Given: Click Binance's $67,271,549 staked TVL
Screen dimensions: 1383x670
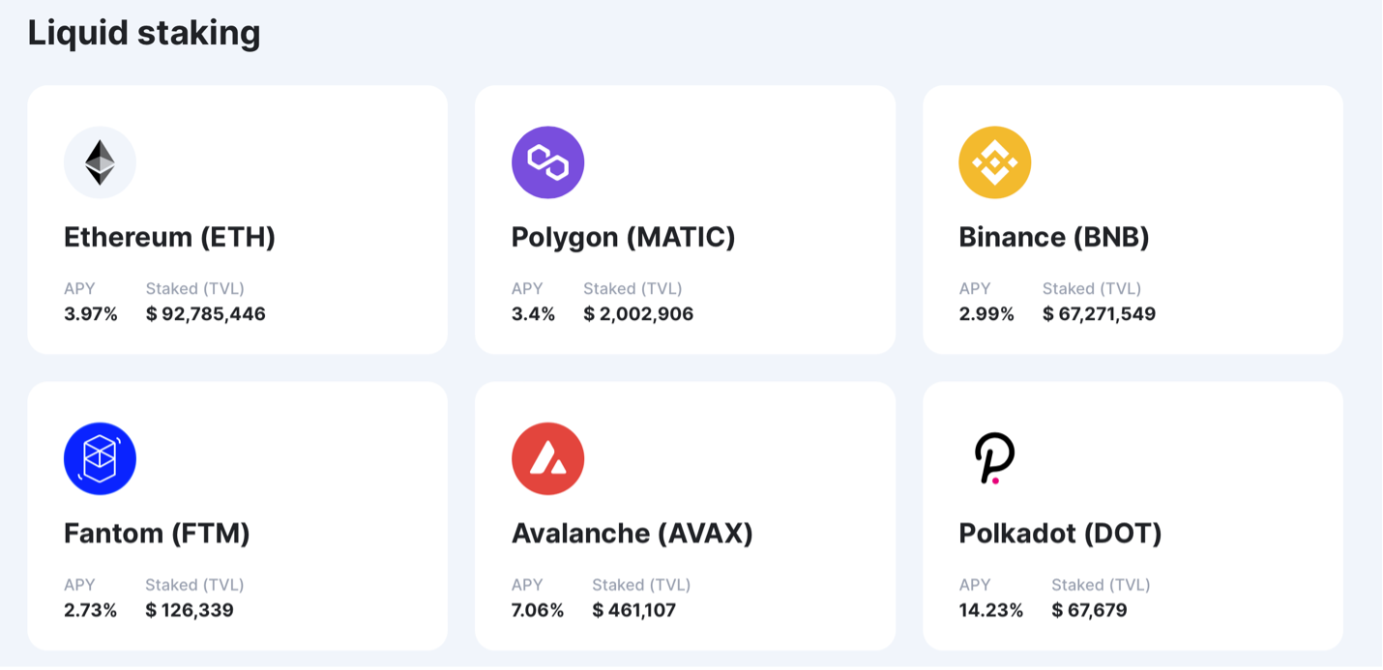Looking at the screenshot, I should click(1099, 314).
